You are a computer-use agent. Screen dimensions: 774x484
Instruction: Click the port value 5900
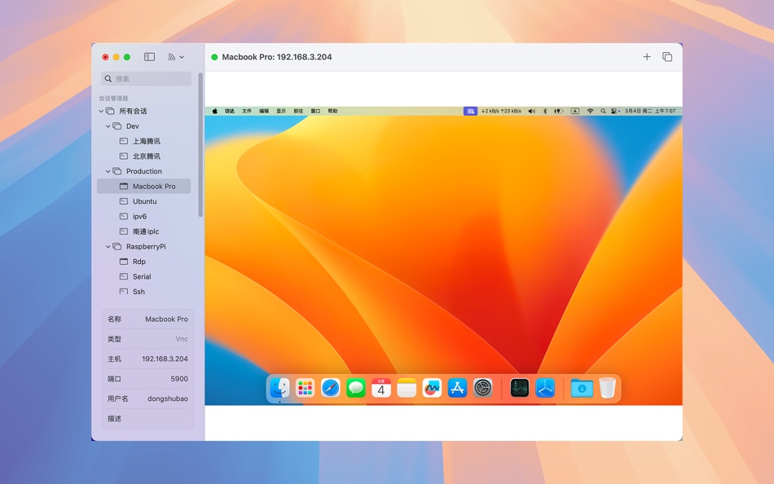click(179, 379)
